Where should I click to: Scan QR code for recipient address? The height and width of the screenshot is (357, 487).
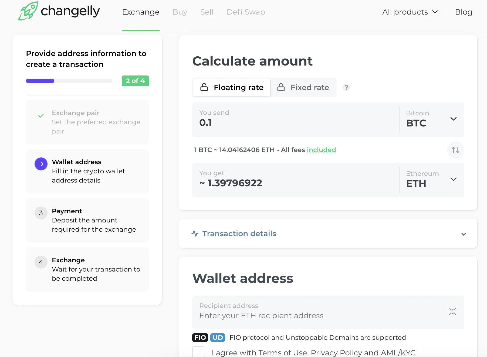pos(452,311)
